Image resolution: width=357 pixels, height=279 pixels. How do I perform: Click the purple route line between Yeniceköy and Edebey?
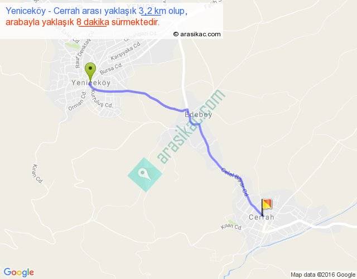tap(146, 94)
